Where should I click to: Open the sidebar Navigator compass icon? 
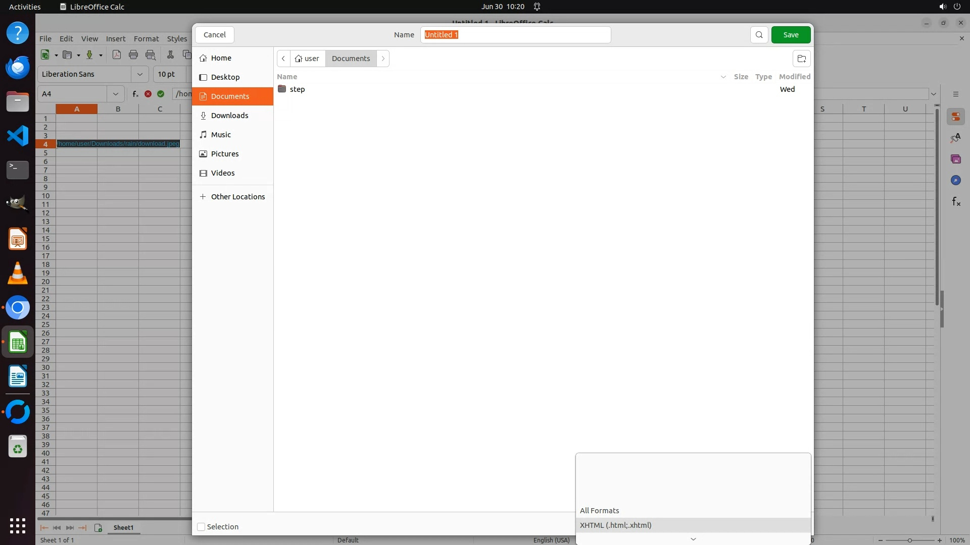(955, 181)
